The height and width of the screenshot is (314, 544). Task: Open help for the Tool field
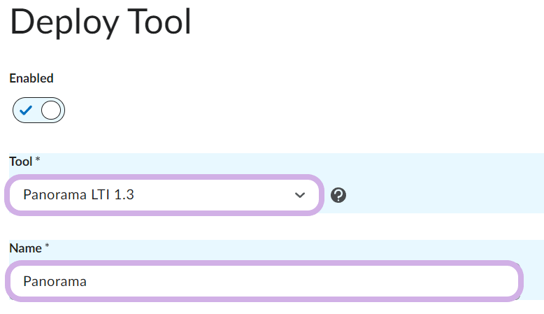coord(338,195)
